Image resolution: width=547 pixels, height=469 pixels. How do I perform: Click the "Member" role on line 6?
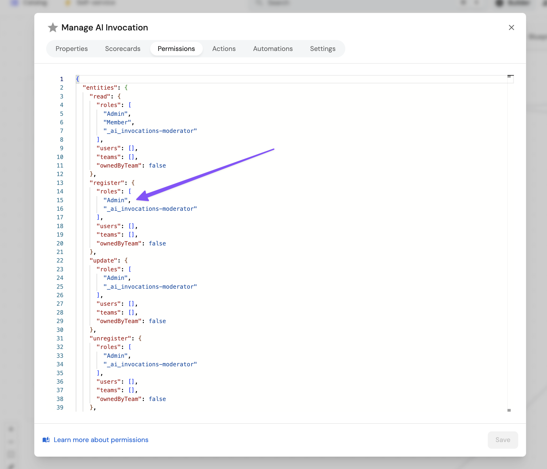tap(117, 122)
